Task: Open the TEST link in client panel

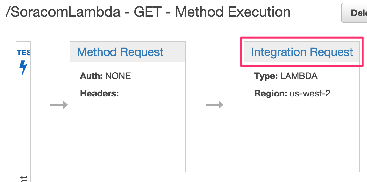Action: (x=24, y=52)
